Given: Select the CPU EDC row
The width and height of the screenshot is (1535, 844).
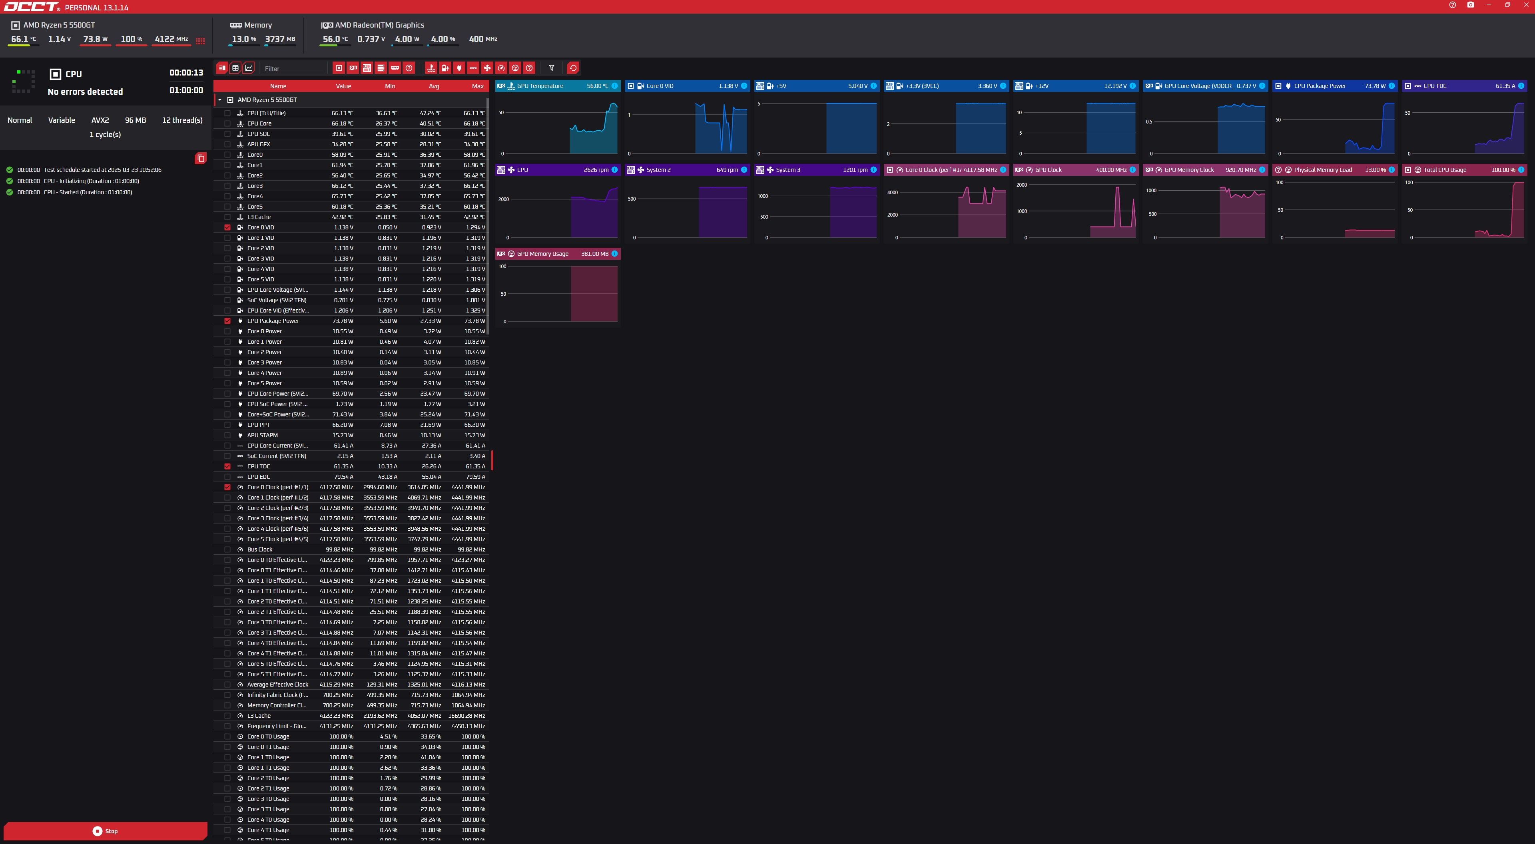Looking at the screenshot, I should 351,477.
